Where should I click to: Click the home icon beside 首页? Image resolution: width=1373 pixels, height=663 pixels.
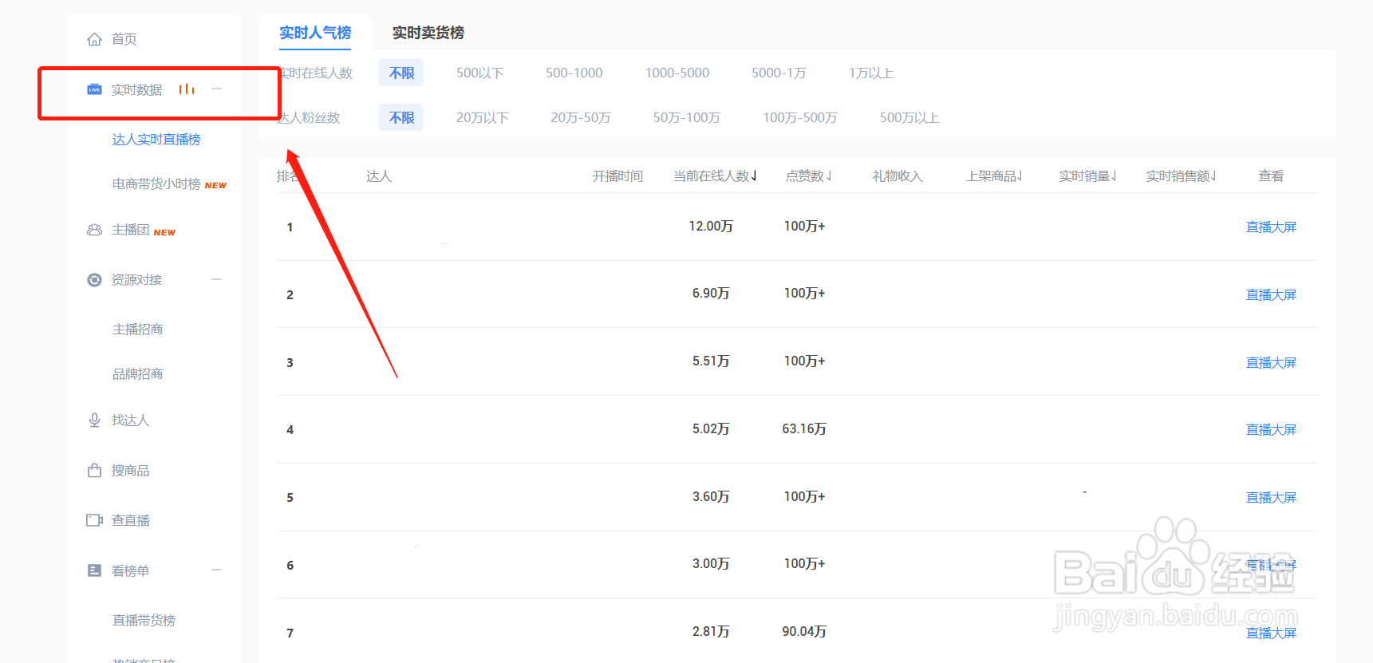coord(94,39)
